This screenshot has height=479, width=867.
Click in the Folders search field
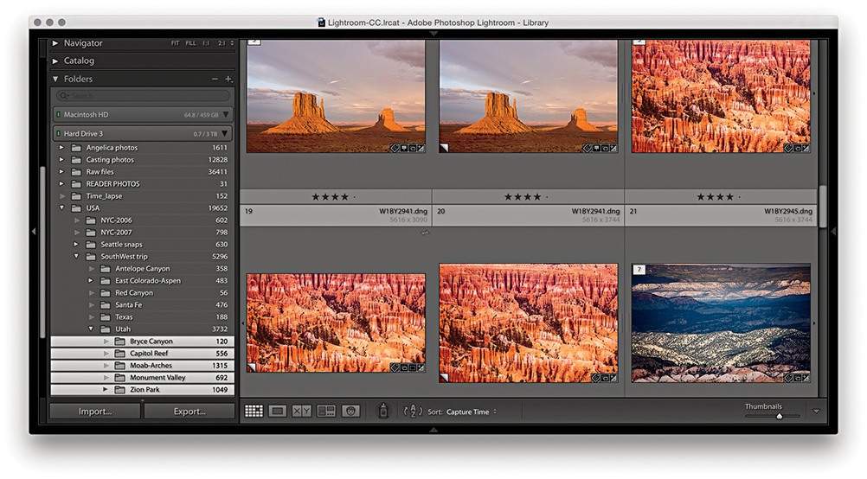[143, 96]
